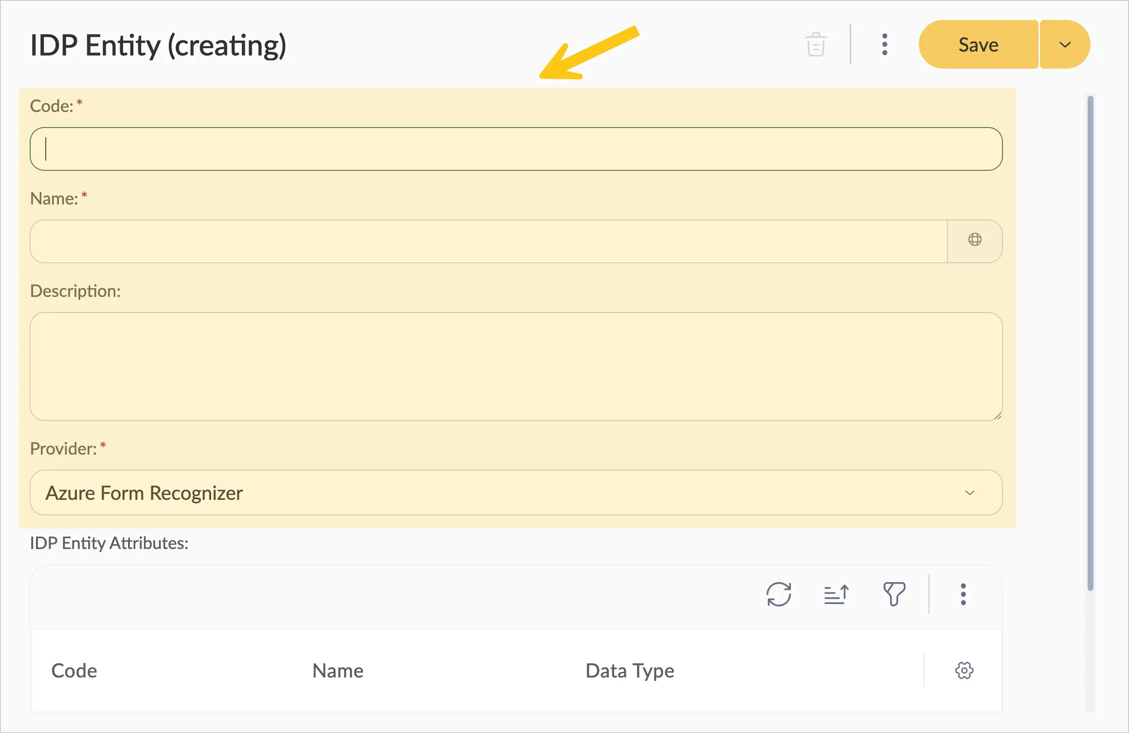Click the Description resize handle corner

998,416
